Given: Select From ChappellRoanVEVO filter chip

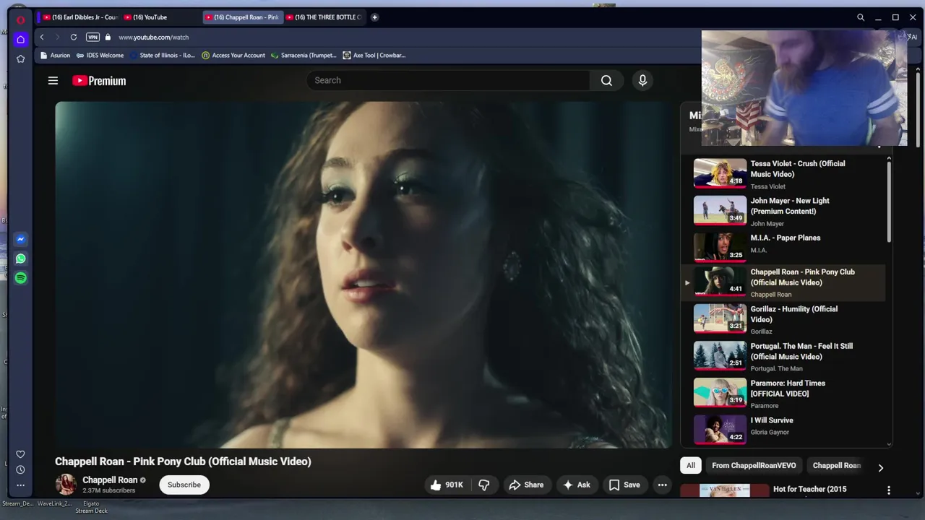Looking at the screenshot, I should pos(754,465).
